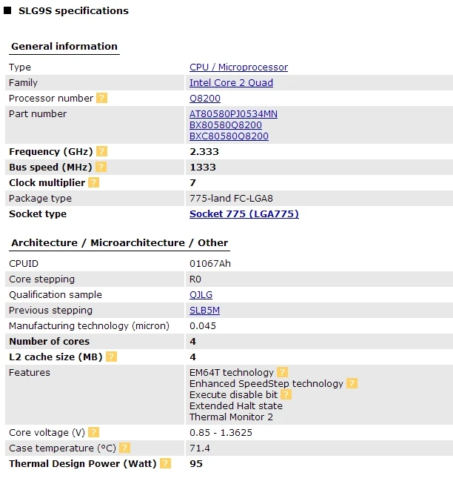Open part number AT80580PJ0534MN link
Screen dimensions: 453x487
[233, 113]
